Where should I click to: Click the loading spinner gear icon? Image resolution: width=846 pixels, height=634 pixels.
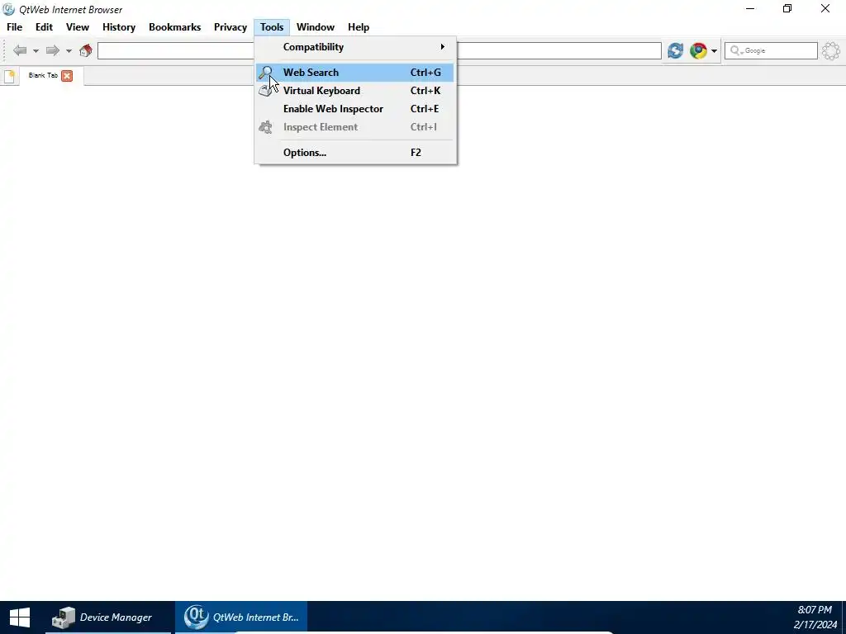tap(831, 50)
